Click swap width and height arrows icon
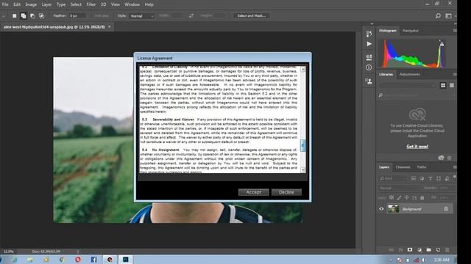Viewport: 471px width, 264px height. pyautogui.click(x=191, y=16)
